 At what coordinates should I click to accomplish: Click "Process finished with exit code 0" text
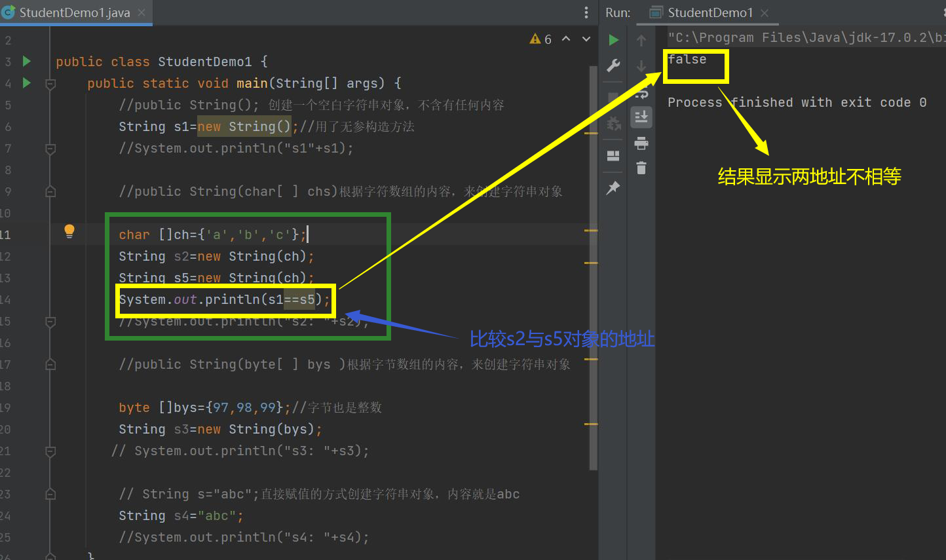click(x=797, y=103)
